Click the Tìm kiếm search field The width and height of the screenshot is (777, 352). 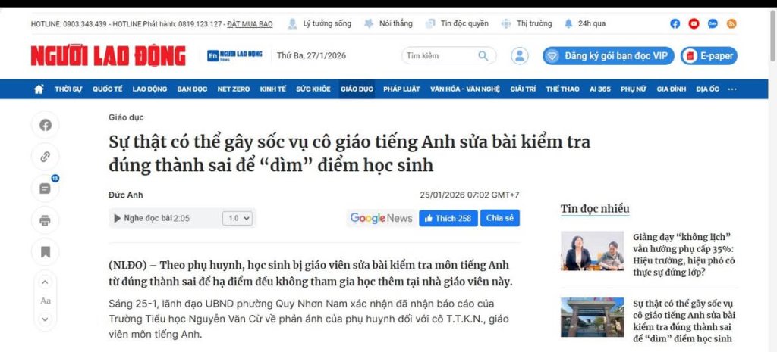tap(439, 55)
